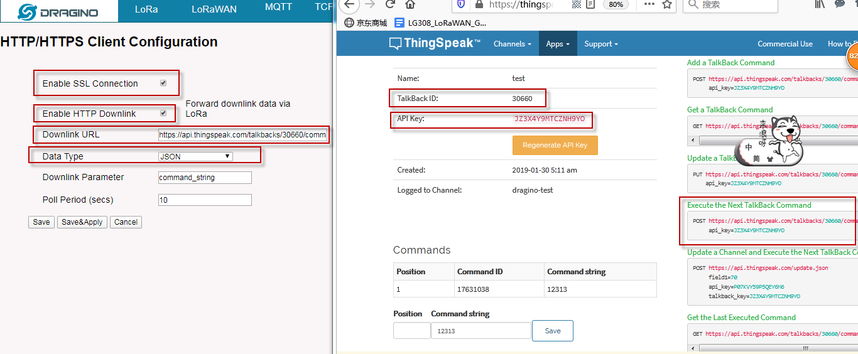Open the LG308_LoRaWAN_G bookmark
This screenshot has height=354, width=858.
point(440,23)
